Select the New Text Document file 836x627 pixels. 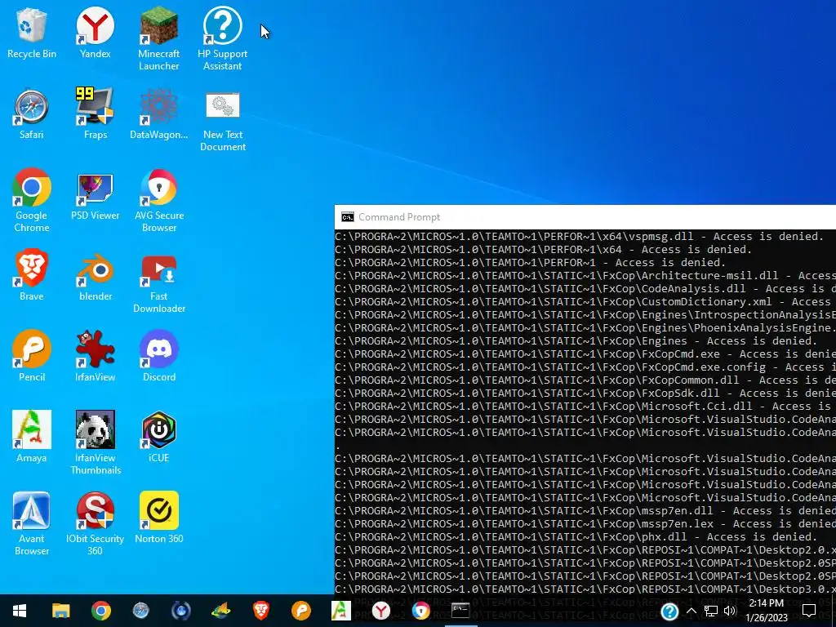[222, 121]
